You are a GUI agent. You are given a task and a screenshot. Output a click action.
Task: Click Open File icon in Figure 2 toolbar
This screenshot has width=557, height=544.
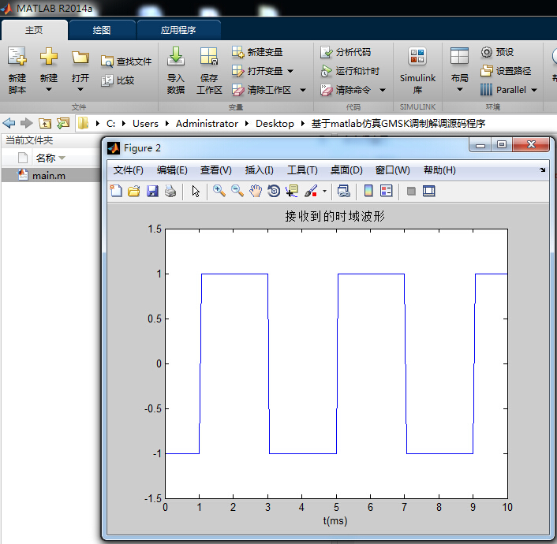[x=134, y=191]
